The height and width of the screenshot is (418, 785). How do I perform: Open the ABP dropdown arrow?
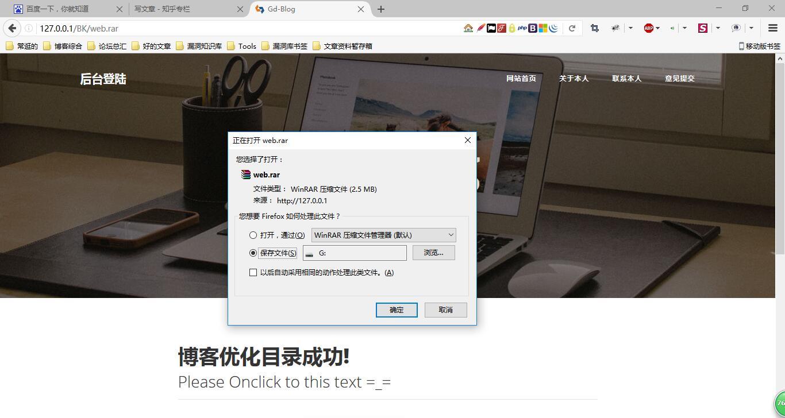657,28
